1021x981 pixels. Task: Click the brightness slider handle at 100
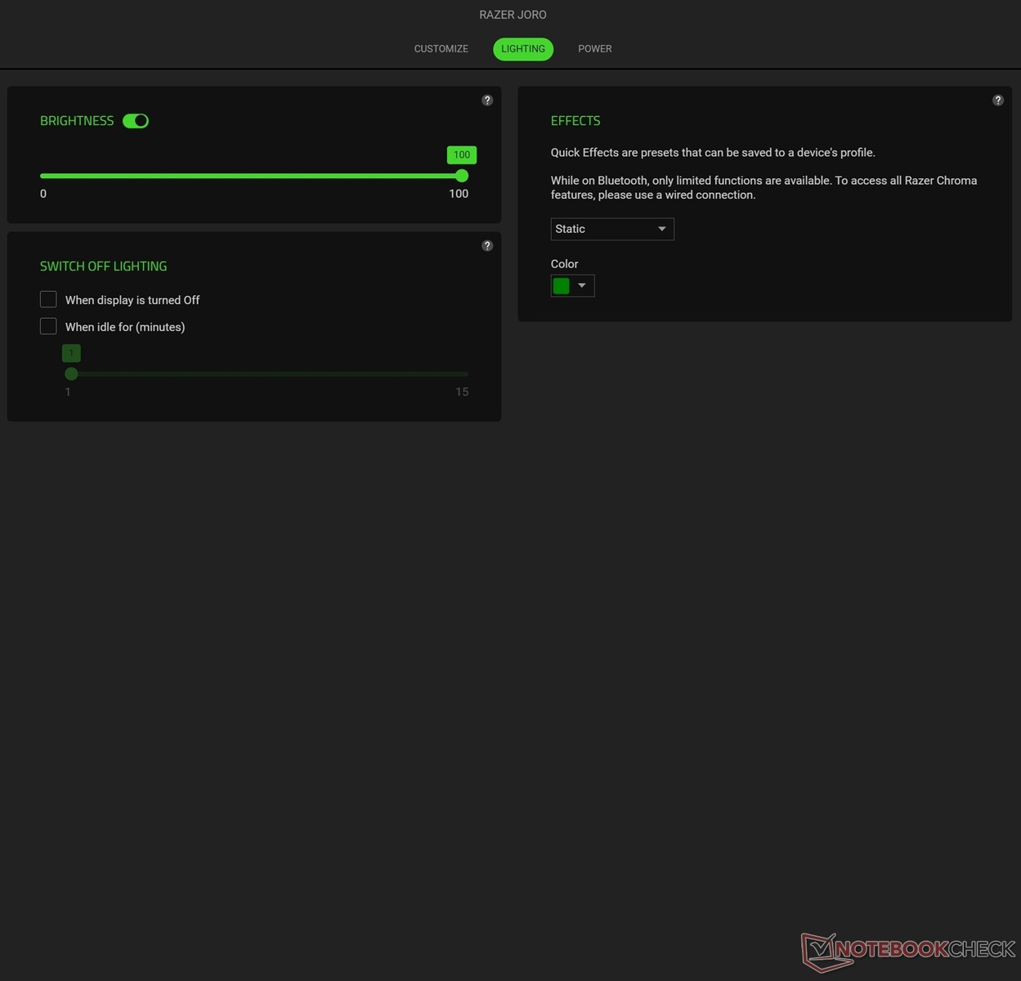462,176
